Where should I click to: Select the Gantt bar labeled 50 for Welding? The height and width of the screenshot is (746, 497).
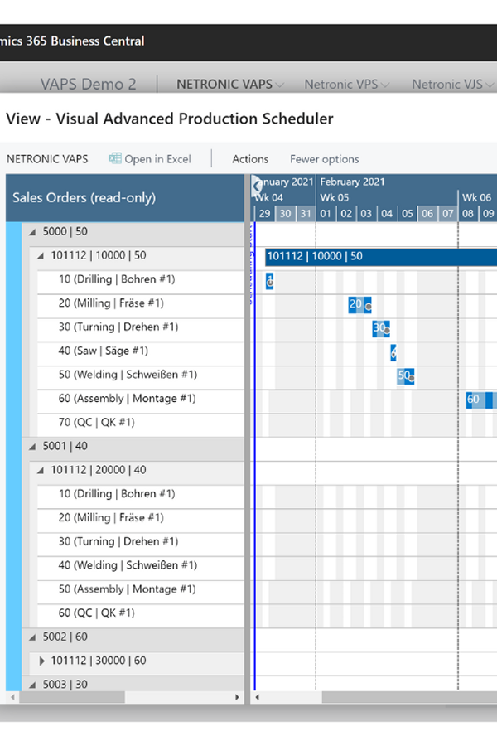pyautogui.click(x=403, y=375)
